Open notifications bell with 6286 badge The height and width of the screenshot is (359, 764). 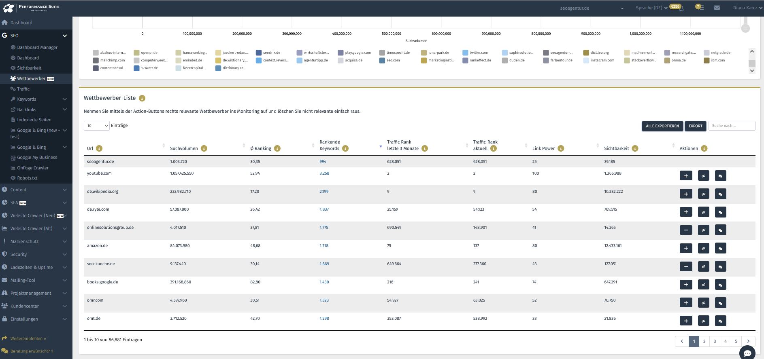point(681,8)
